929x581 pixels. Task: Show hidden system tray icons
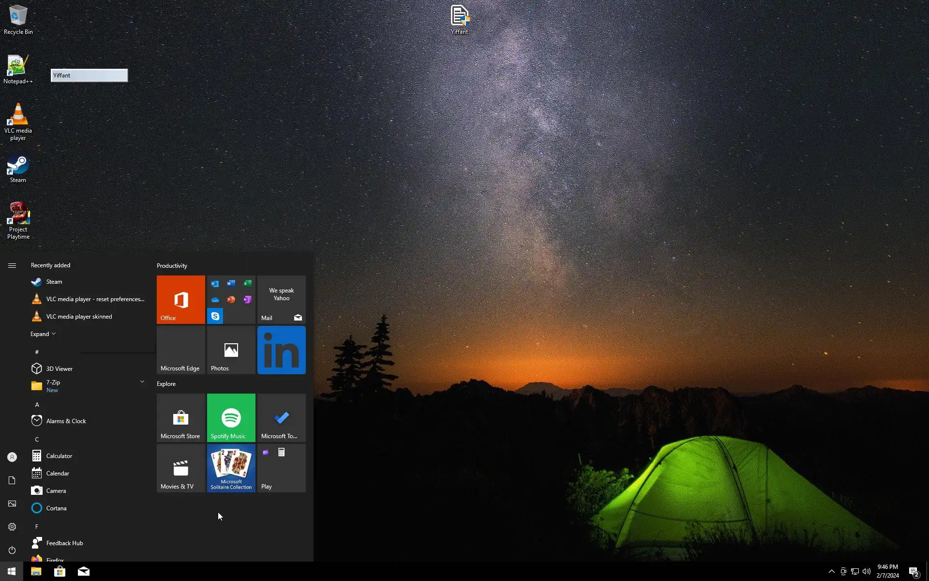pyautogui.click(x=831, y=571)
